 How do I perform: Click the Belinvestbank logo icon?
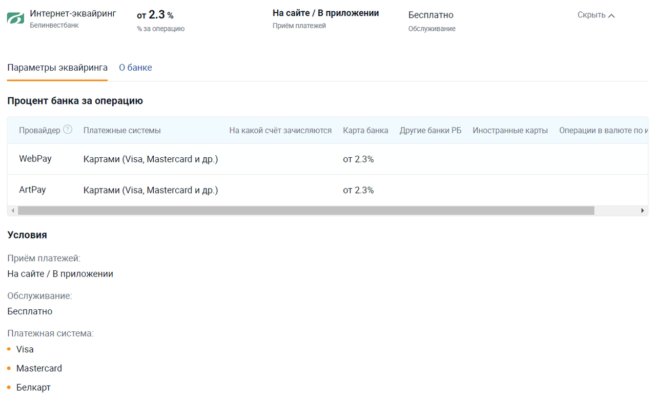(x=16, y=18)
